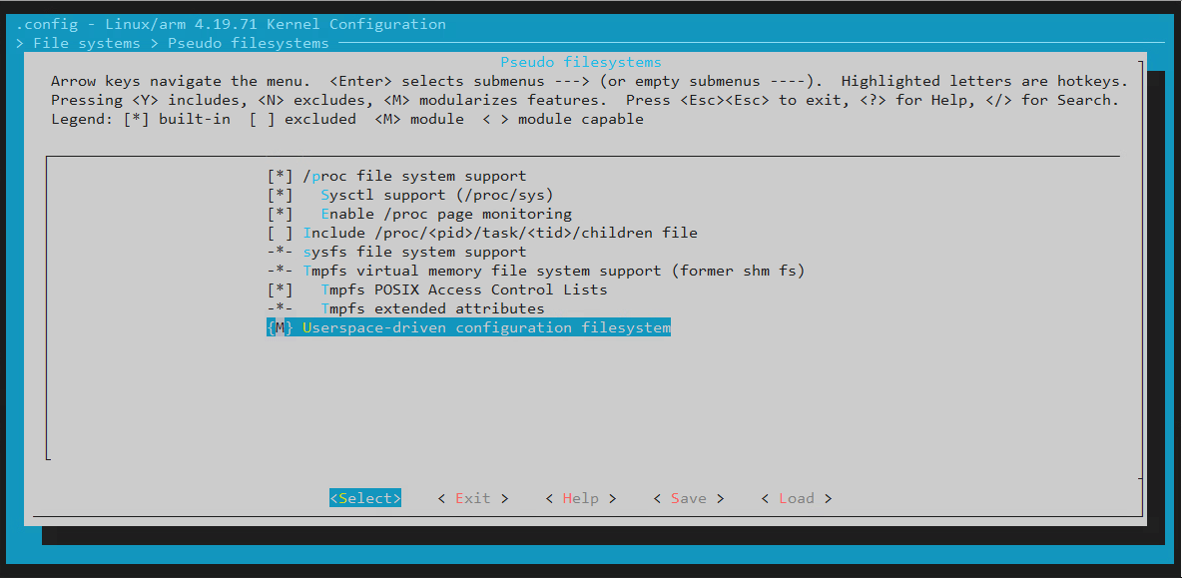Image resolution: width=1182 pixels, height=578 pixels.
Task: Toggle the Tmpfs POSIX Access Control Lists checkbox
Action: click(x=280, y=289)
